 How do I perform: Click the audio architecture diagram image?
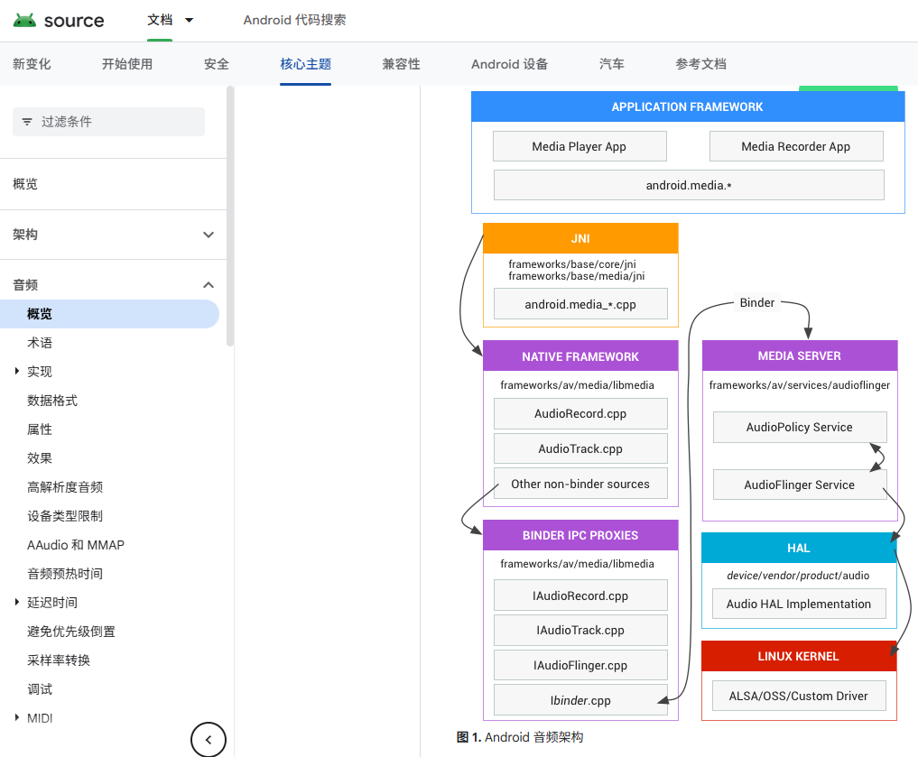pos(688,406)
